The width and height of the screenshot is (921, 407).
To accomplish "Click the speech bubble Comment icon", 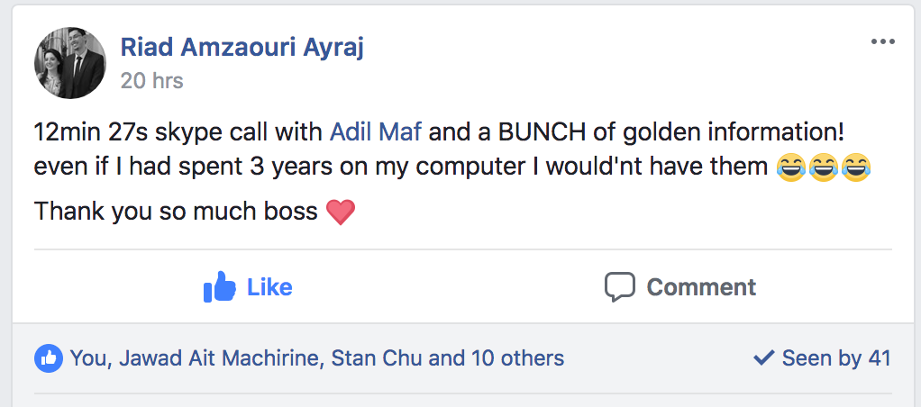I will click(x=620, y=287).
